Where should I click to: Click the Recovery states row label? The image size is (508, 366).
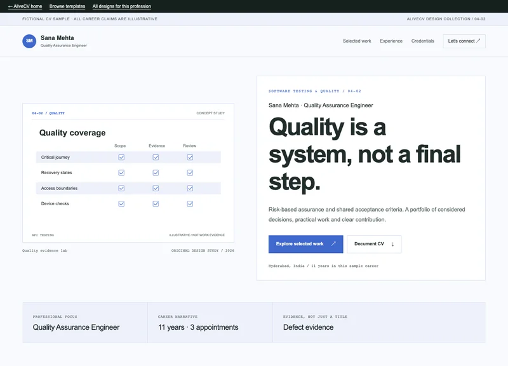coord(57,173)
